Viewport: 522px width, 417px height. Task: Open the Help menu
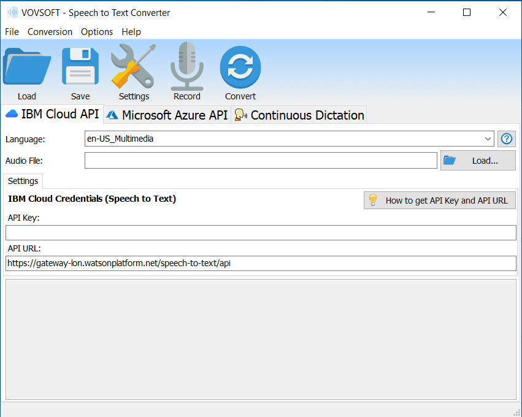pyautogui.click(x=131, y=32)
